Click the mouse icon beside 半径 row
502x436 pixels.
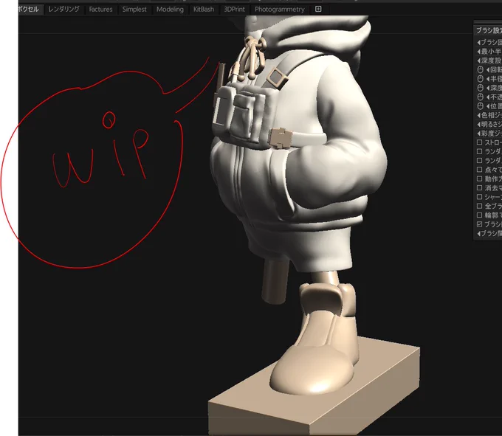pos(481,79)
